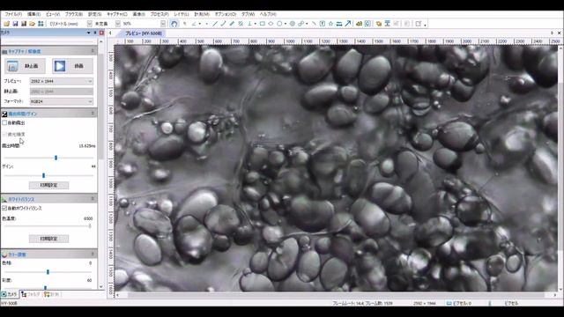Viewport: 564px width, 317px height.
Task: Click the camera panel vertical scrollbar
Action: [101, 107]
